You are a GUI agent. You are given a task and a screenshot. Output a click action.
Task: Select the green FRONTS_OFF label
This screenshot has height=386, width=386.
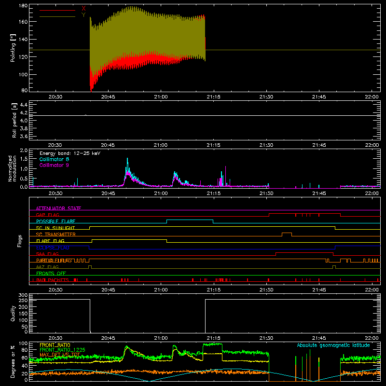pos(51,273)
